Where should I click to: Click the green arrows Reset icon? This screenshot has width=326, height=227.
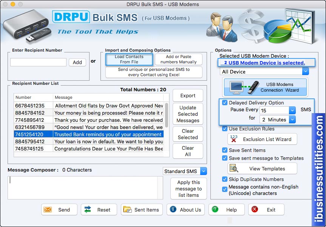pyautogui.click(x=88, y=210)
